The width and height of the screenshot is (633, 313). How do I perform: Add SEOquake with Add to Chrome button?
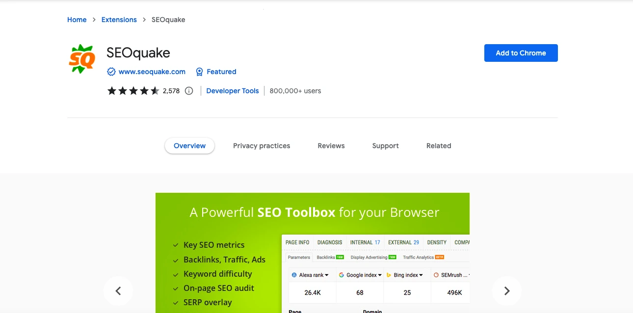(x=521, y=53)
